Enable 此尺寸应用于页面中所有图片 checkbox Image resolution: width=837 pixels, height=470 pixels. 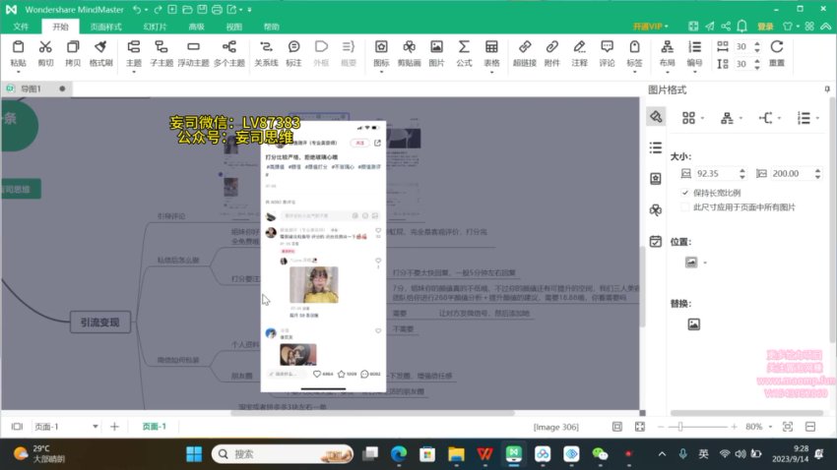click(686, 207)
